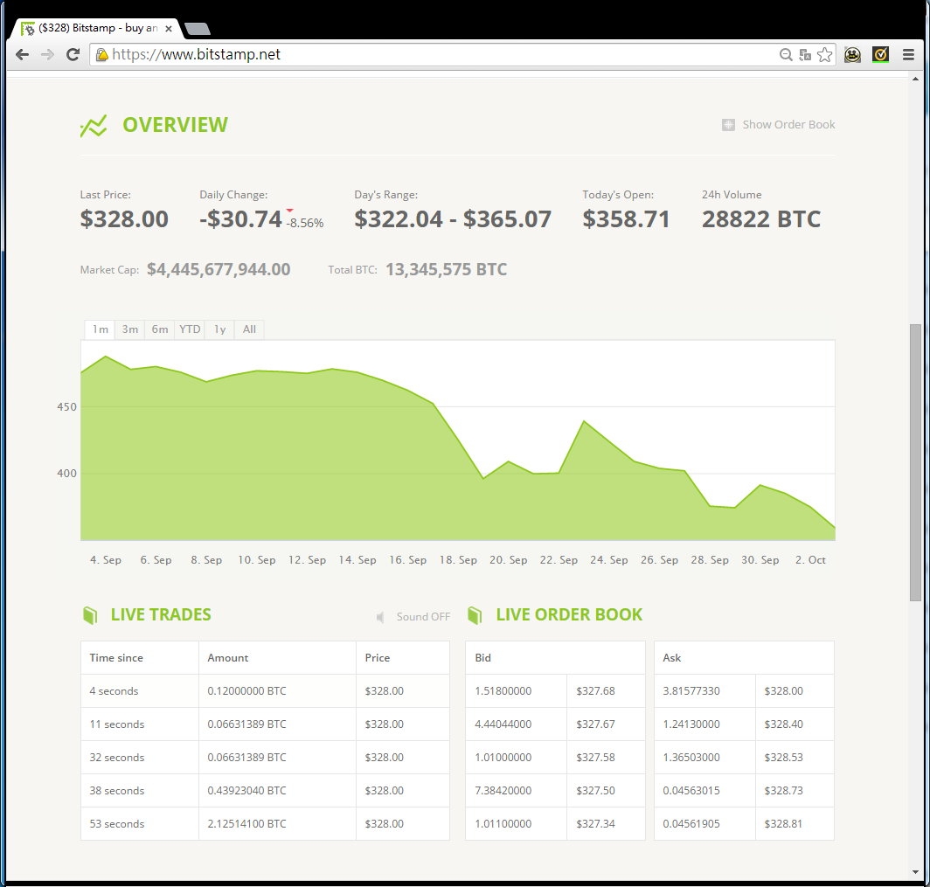Click the browser forward arrow
930x887 pixels.
point(47,54)
